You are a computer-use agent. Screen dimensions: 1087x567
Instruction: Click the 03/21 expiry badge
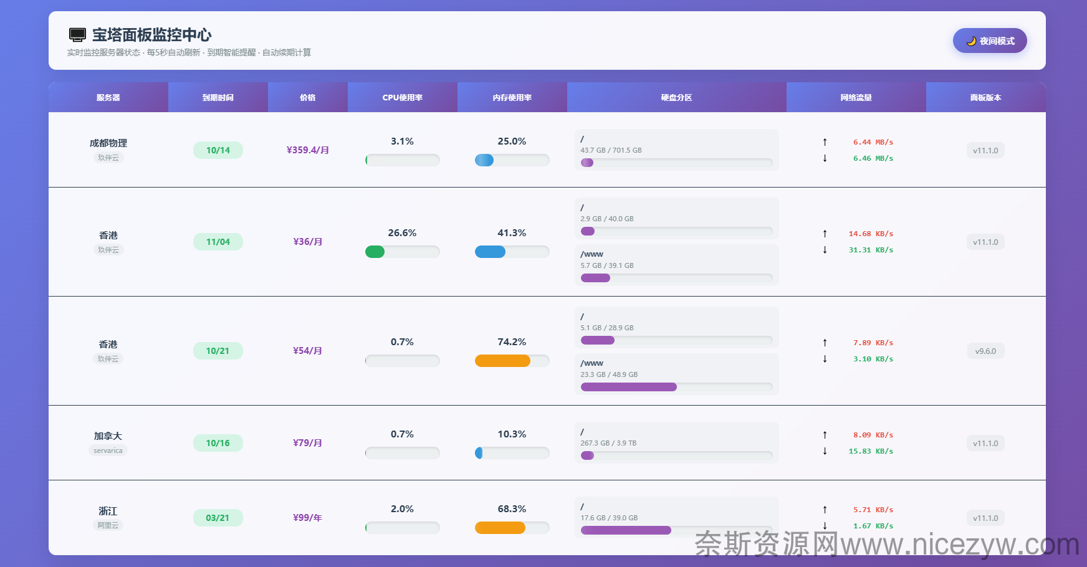[218, 518]
